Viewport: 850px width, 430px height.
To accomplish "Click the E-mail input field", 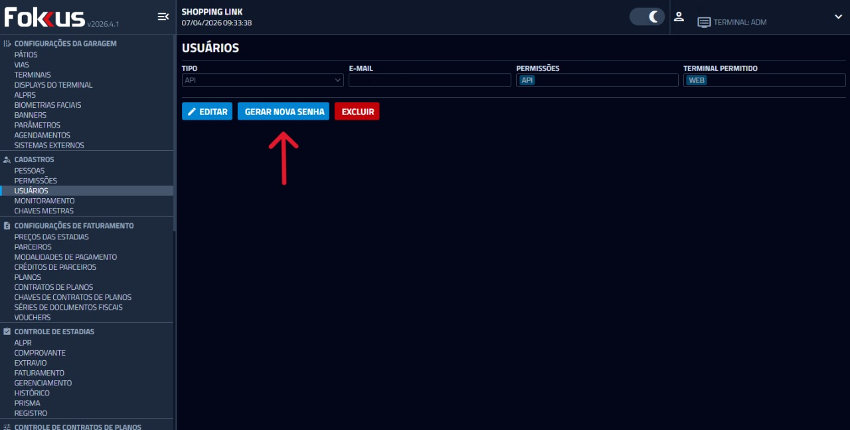I will click(x=430, y=80).
